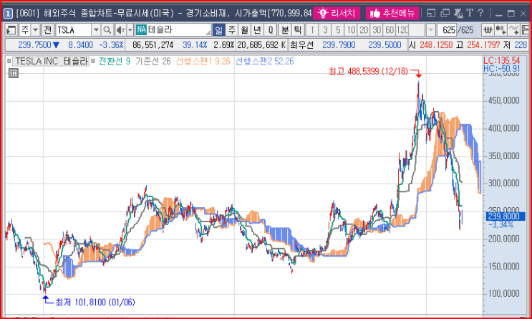The image size is (532, 319).
Task: Select the 20 interval button
Action: coord(364,30)
